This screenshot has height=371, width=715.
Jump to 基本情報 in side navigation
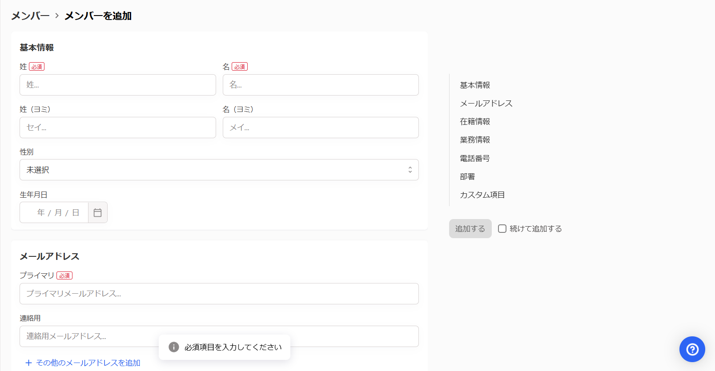(475, 85)
